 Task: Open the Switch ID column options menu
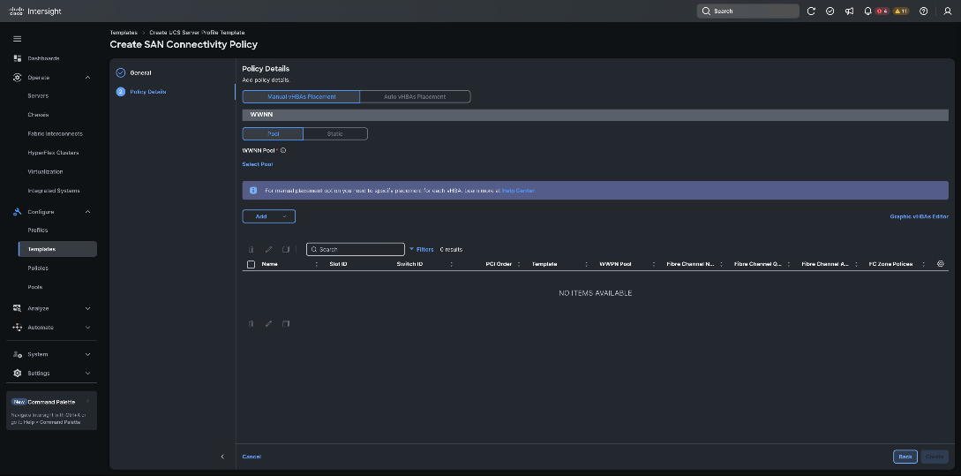point(452,264)
